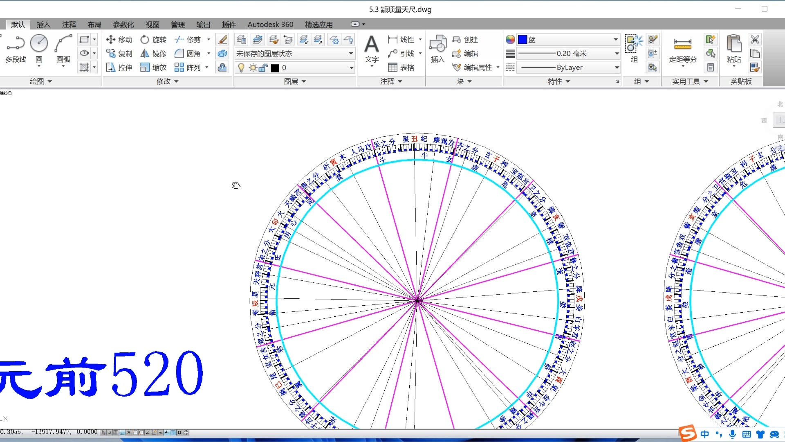
Task: Toggle layer 0 freeze sun icon
Action: [x=253, y=68]
